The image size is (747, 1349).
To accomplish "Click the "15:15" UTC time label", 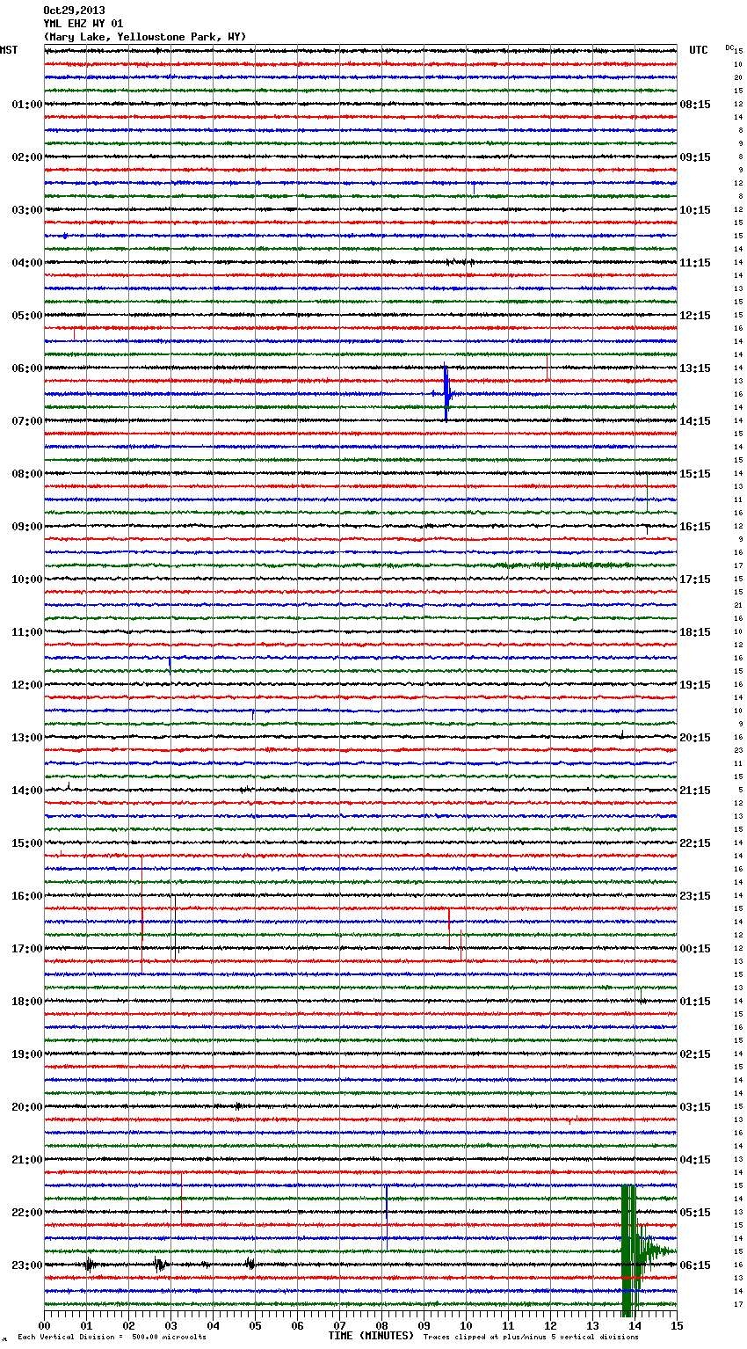I will point(695,474).
